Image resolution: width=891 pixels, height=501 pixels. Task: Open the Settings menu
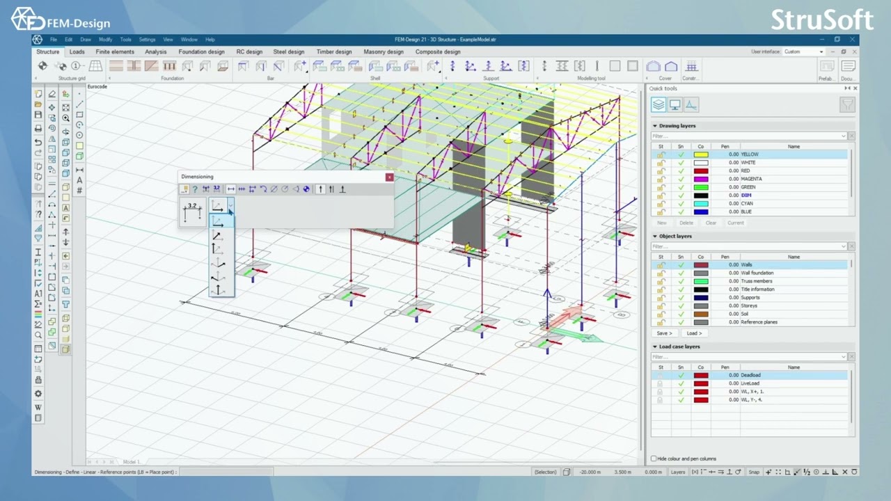click(x=147, y=40)
